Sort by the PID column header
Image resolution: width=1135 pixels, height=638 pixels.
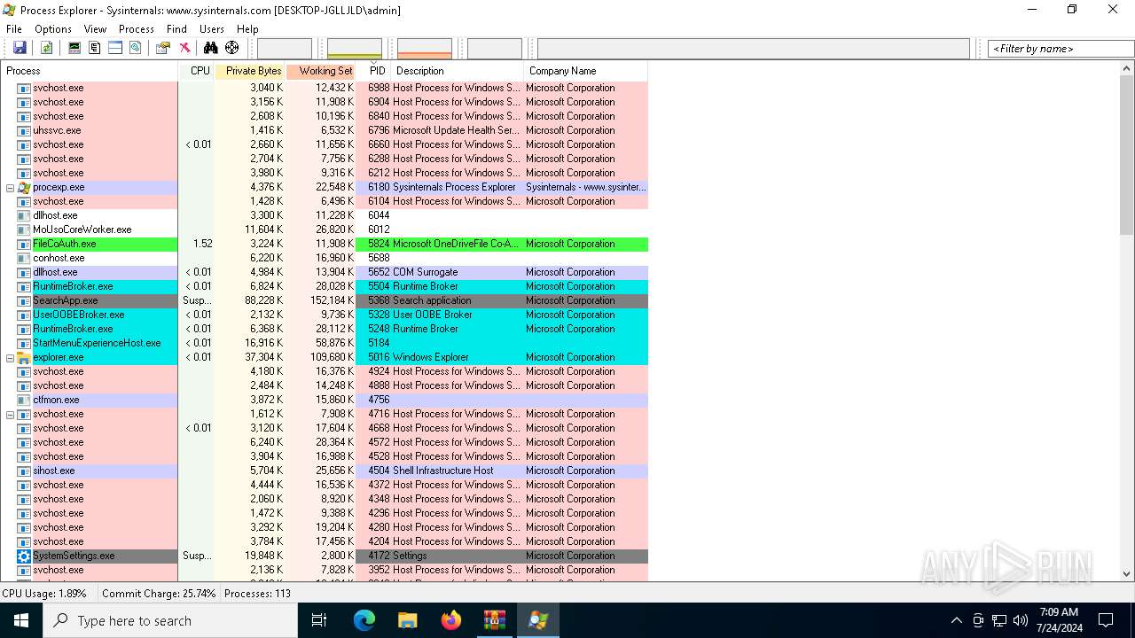click(x=374, y=71)
